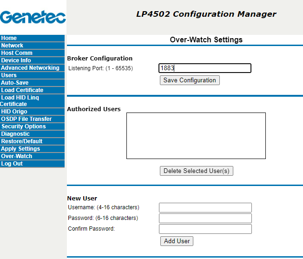
Task: Click the Add User button
Action: (x=177, y=241)
